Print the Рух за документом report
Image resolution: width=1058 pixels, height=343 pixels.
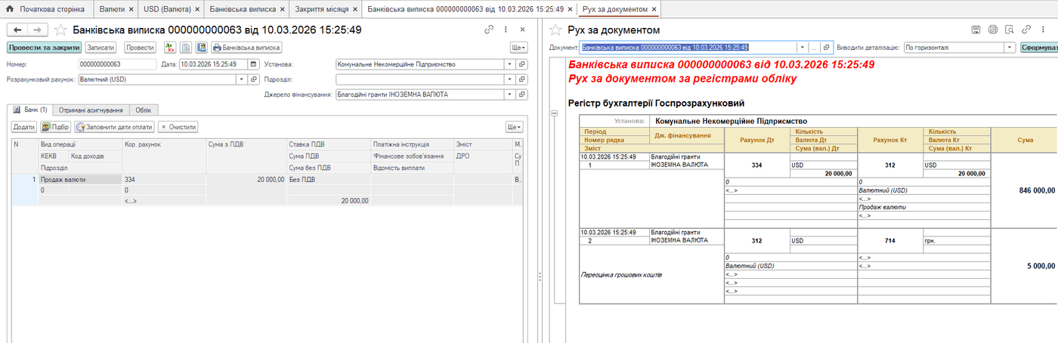(x=992, y=29)
